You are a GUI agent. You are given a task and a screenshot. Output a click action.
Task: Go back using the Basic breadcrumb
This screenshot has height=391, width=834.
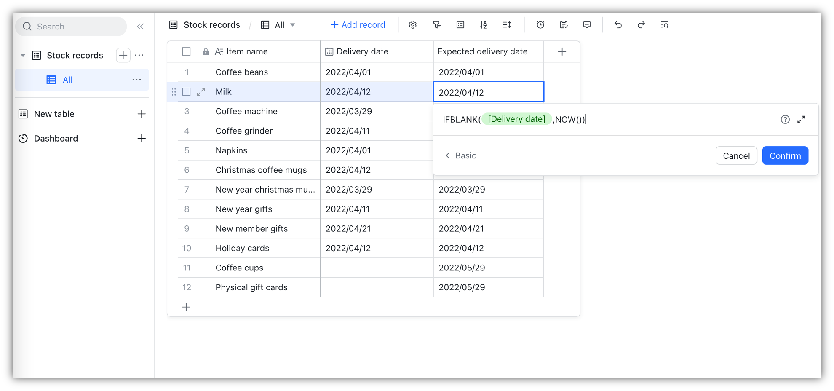click(x=460, y=155)
